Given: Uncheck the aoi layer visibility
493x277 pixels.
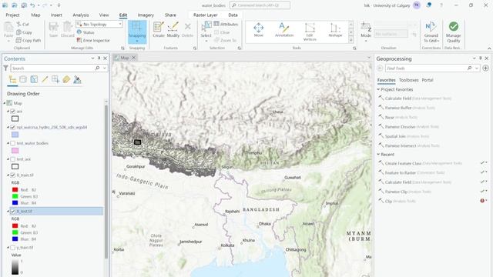Looking at the screenshot, I should [x=13, y=111].
